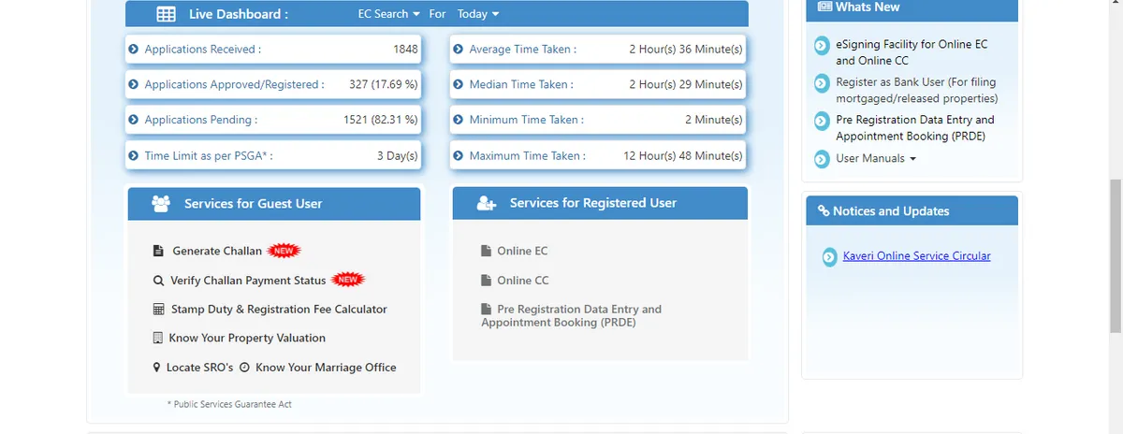The width and height of the screenshot is (1123, 434).
Task: Click the Online CC file icon
Action: (x=486, y=281)
